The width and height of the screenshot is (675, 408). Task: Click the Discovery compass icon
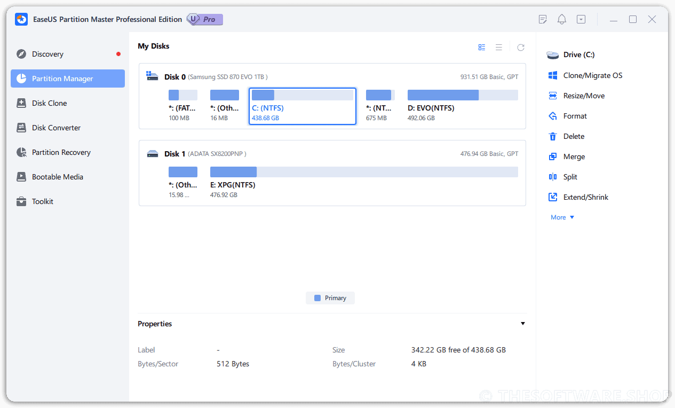point(21,54)
